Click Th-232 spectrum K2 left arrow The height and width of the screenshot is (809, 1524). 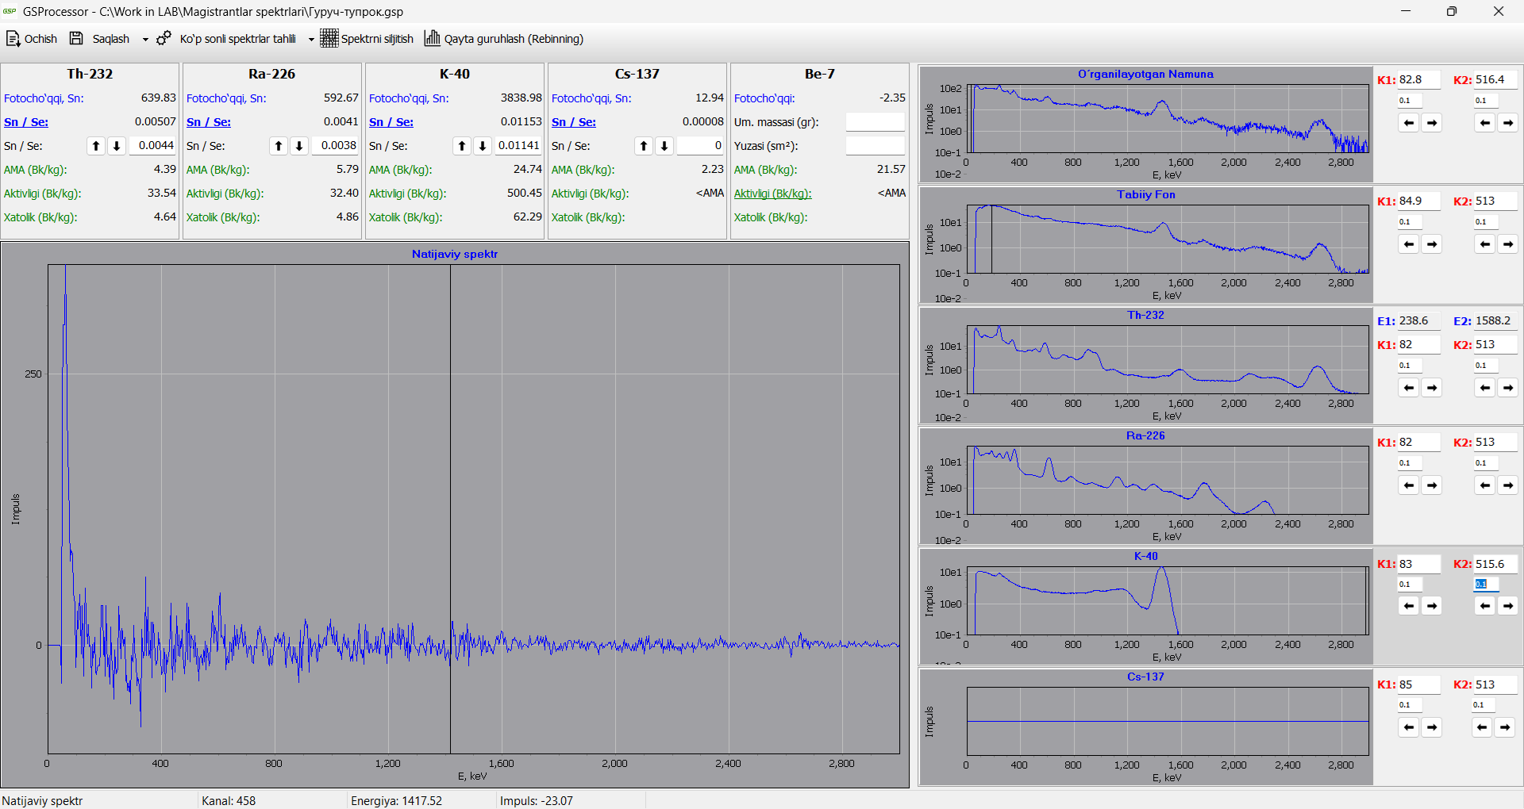1485,388
